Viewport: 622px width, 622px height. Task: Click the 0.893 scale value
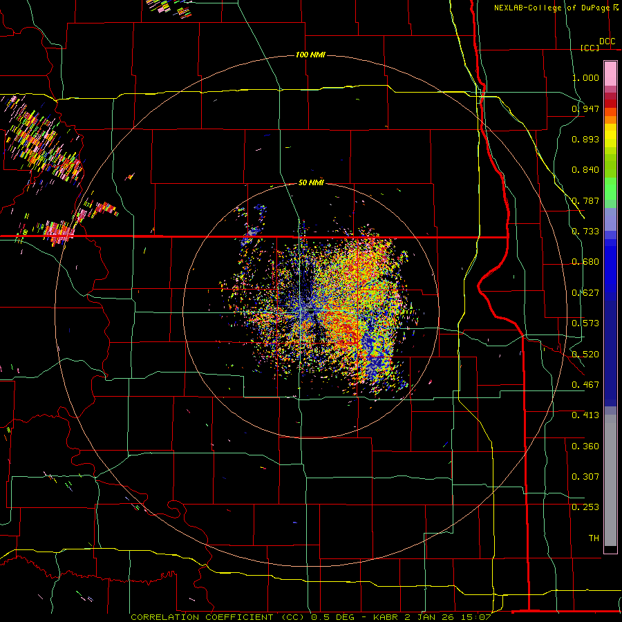(585, 139)
